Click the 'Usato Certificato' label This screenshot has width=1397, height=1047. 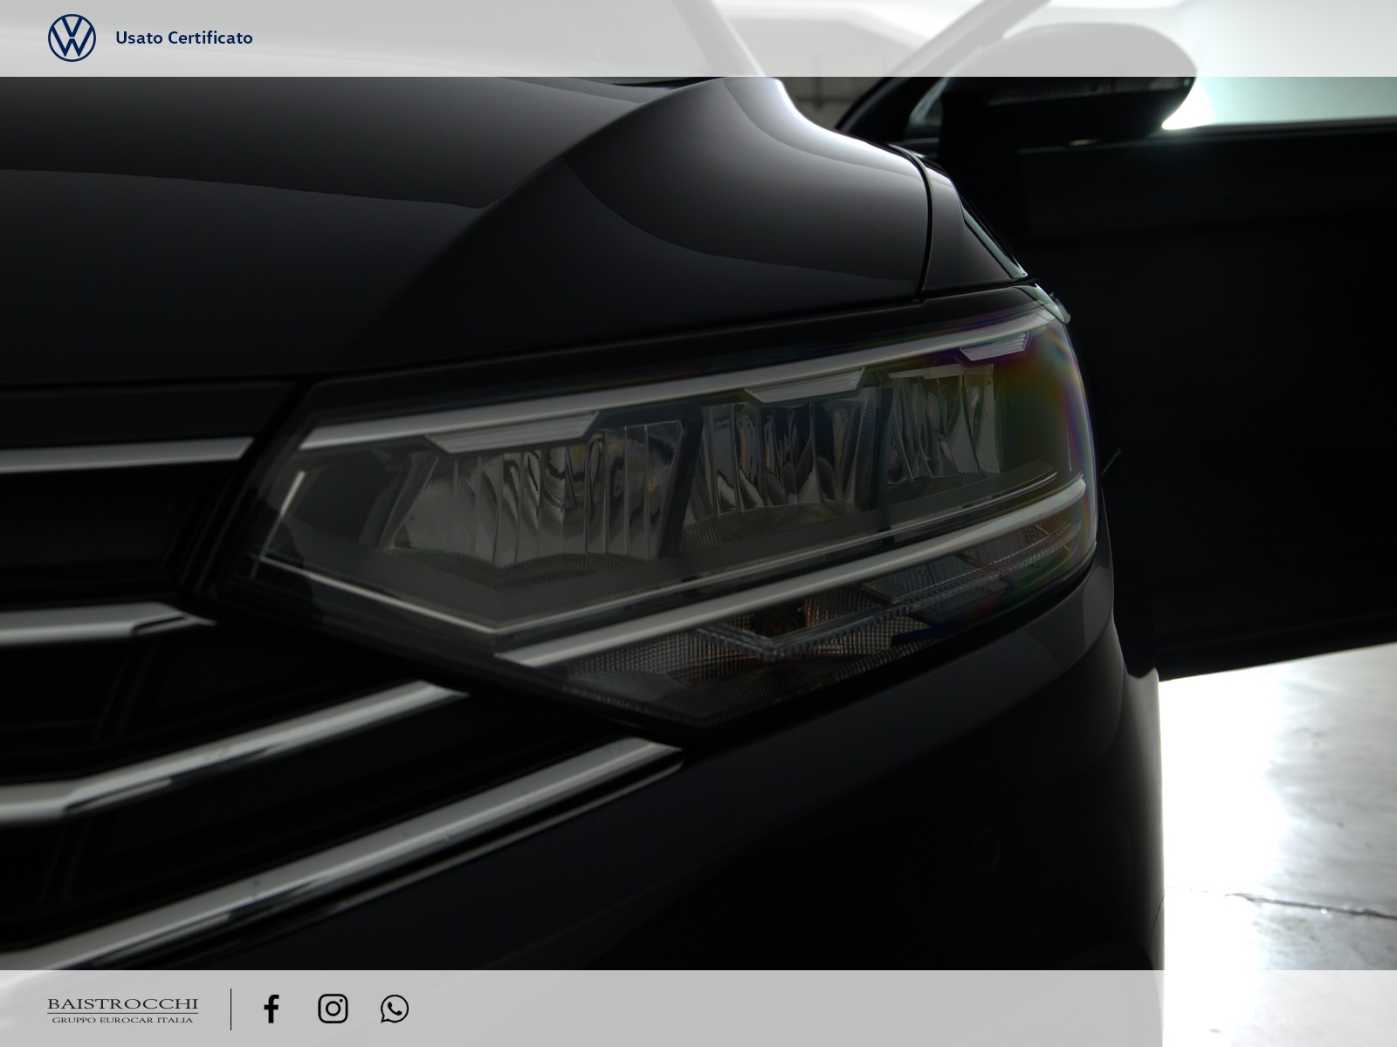click(184, 38)
